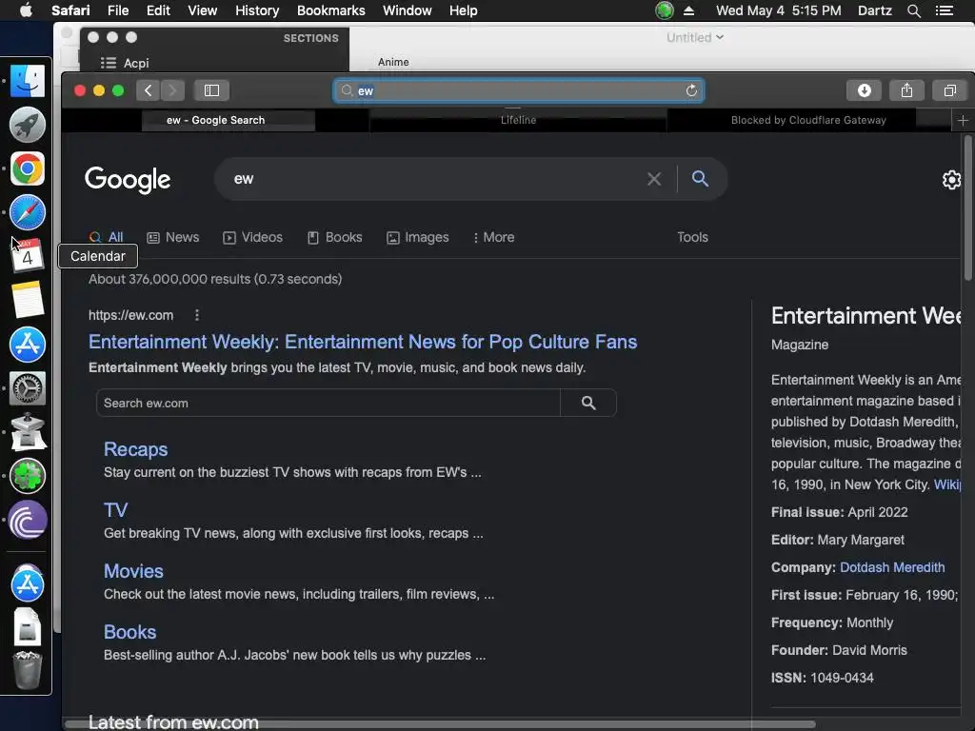Open the History menu
This screenshot has width=975, height=731.
click(257, 10)
